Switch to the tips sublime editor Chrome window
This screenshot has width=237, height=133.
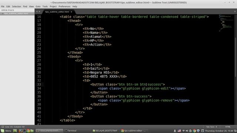pos(133,131)
